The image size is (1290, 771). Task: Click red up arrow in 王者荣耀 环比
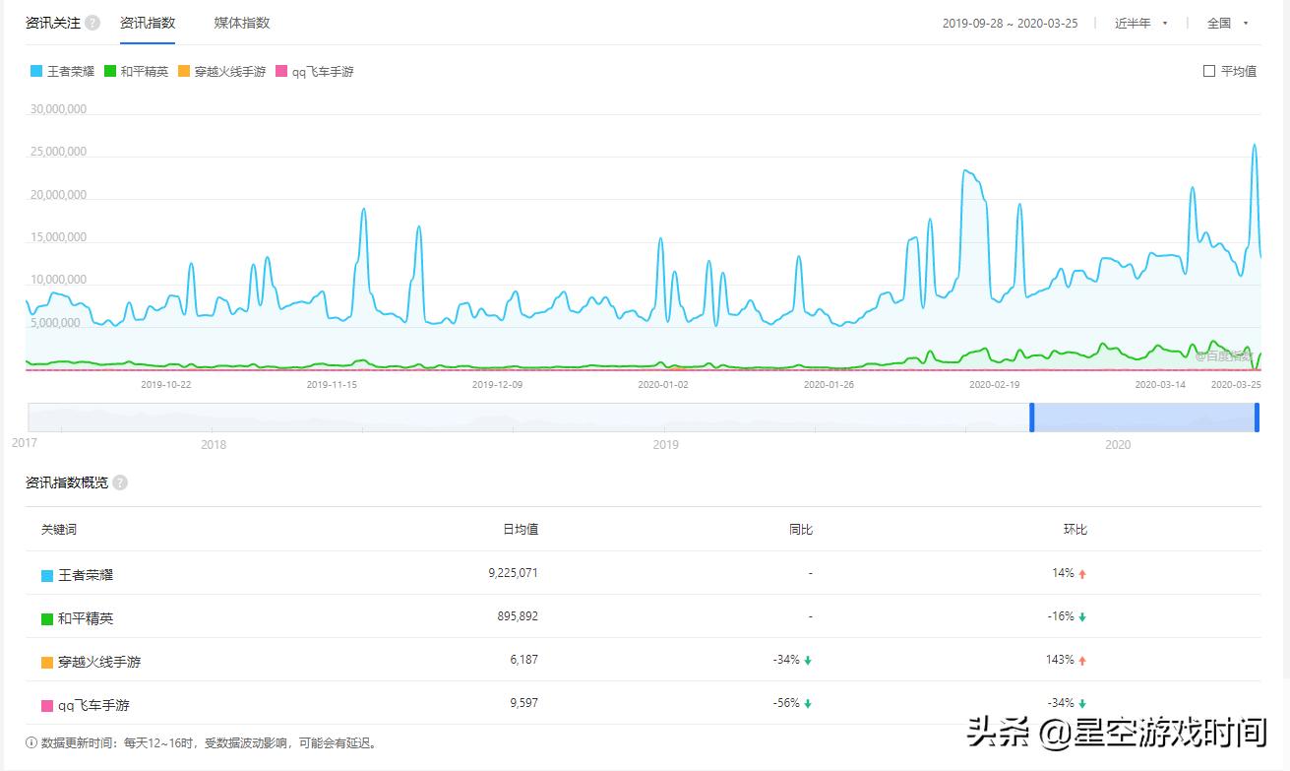point(1082,573)
